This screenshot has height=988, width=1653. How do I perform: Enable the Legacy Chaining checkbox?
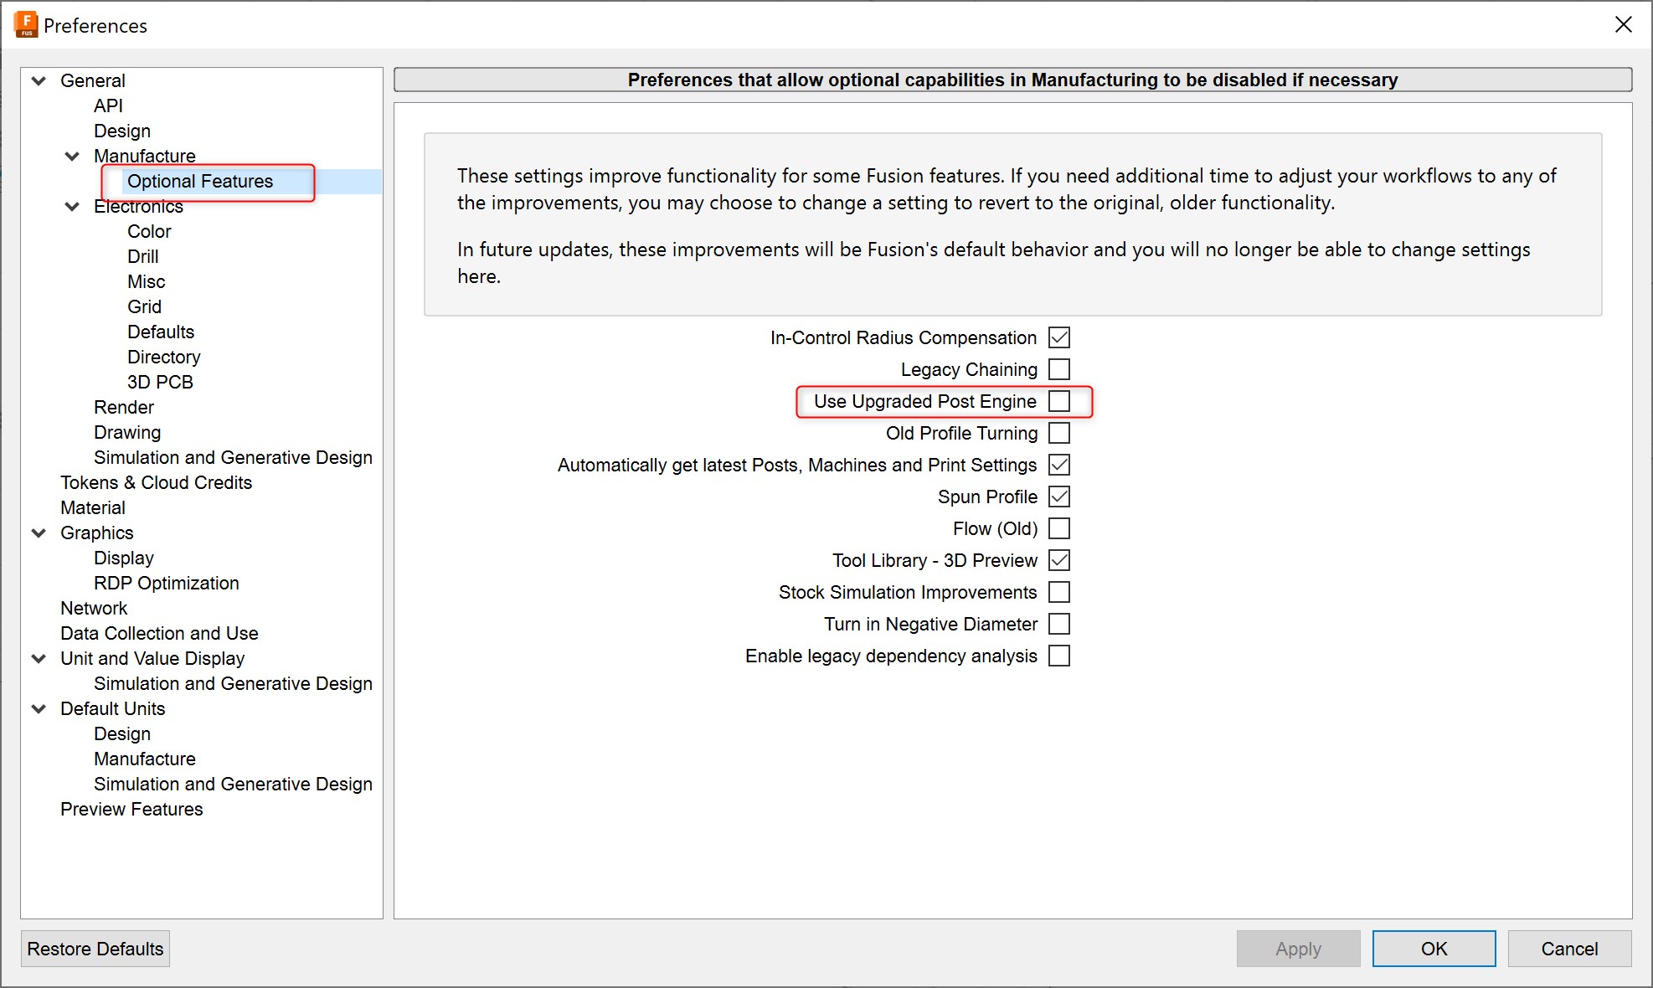(x=1060, y=369)
